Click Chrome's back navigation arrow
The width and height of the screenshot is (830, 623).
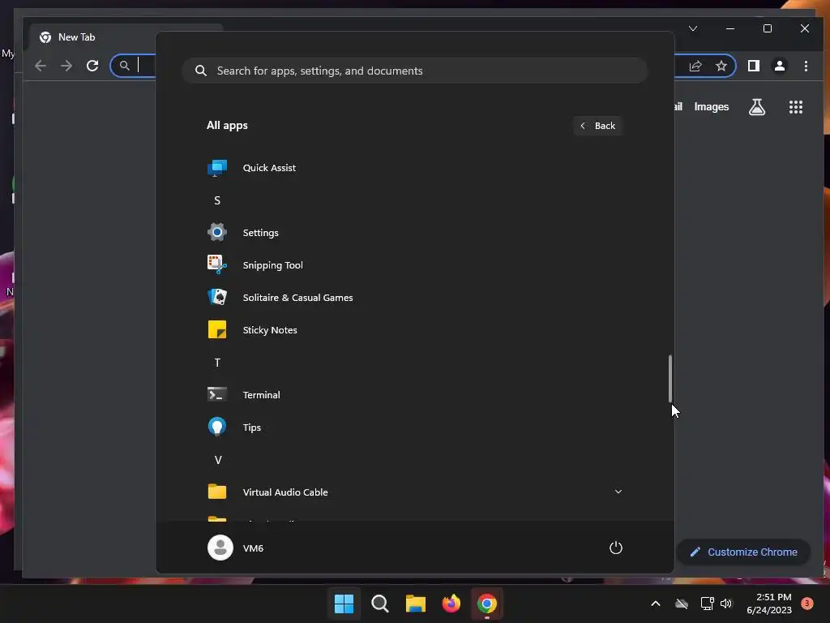pos(41,66)
